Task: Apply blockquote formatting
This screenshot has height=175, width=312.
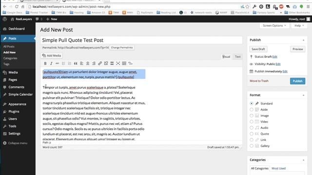Action: coord(76,64)
